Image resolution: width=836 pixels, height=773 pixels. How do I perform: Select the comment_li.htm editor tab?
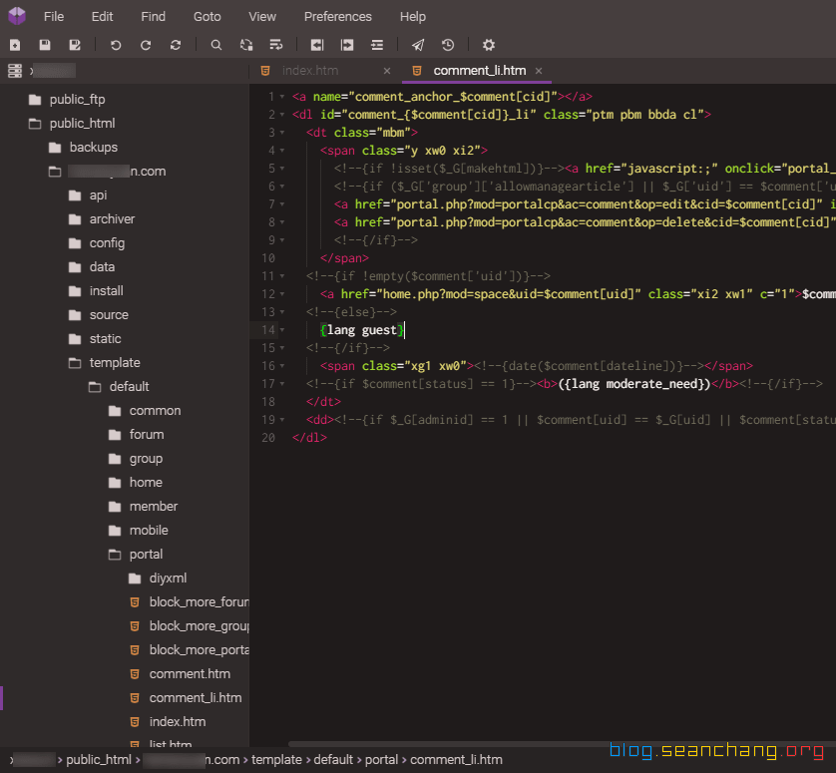[x=479, y=71]
